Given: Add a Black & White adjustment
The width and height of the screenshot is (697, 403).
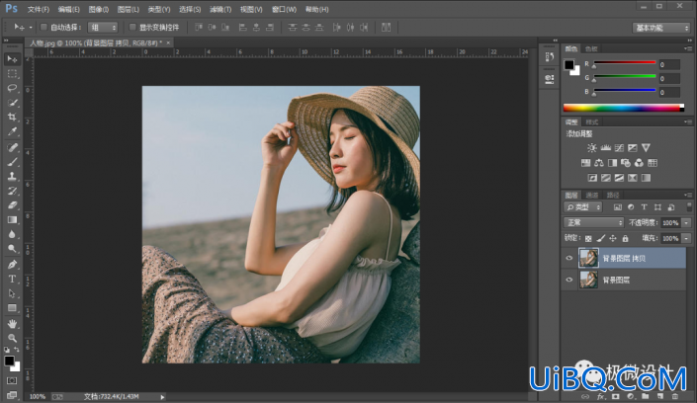Looking at the screenshot, I should click(x=612, y=163).
